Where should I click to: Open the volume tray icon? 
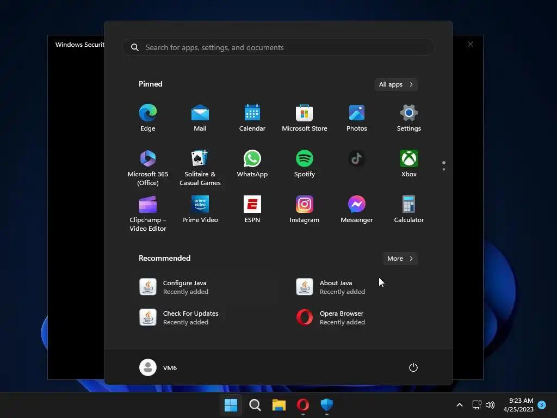490,405
